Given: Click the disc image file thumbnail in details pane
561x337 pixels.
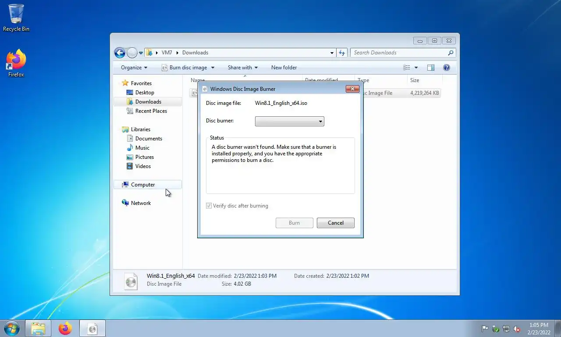Looking at the screenshot, I should coord(131,281).
